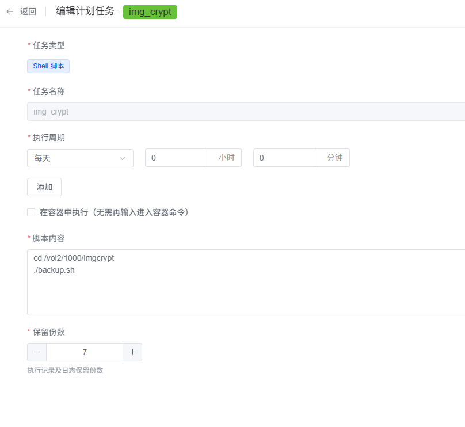Screen dimensions: 465x427
Task: Open the 每天 execution cycle dropdown
Action: coord(80,158)
